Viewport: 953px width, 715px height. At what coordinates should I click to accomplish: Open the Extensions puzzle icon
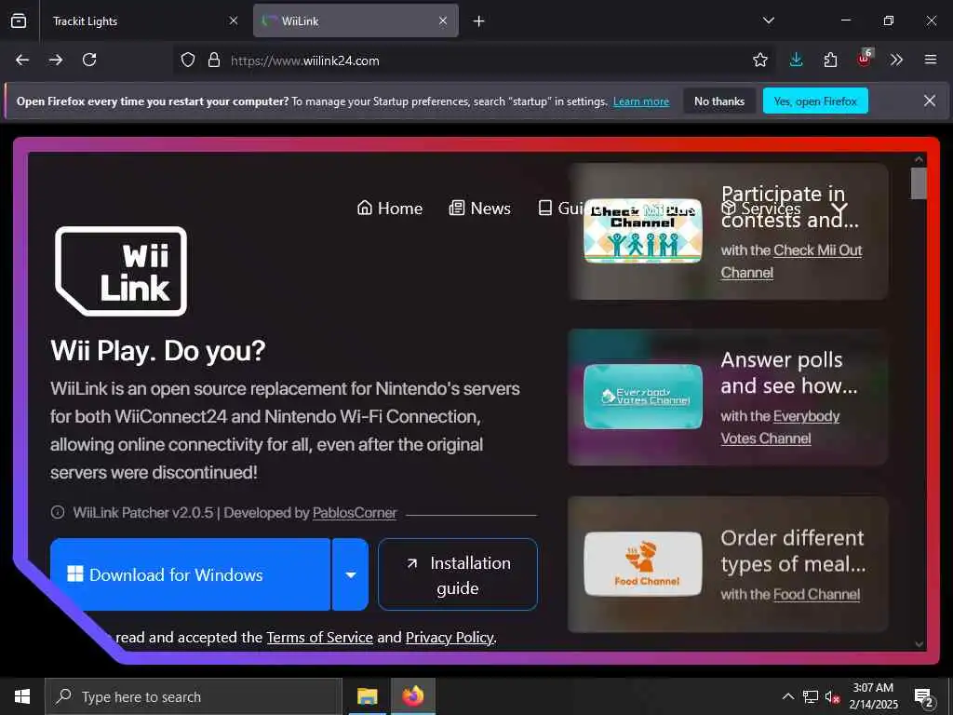tap(830, 60)
